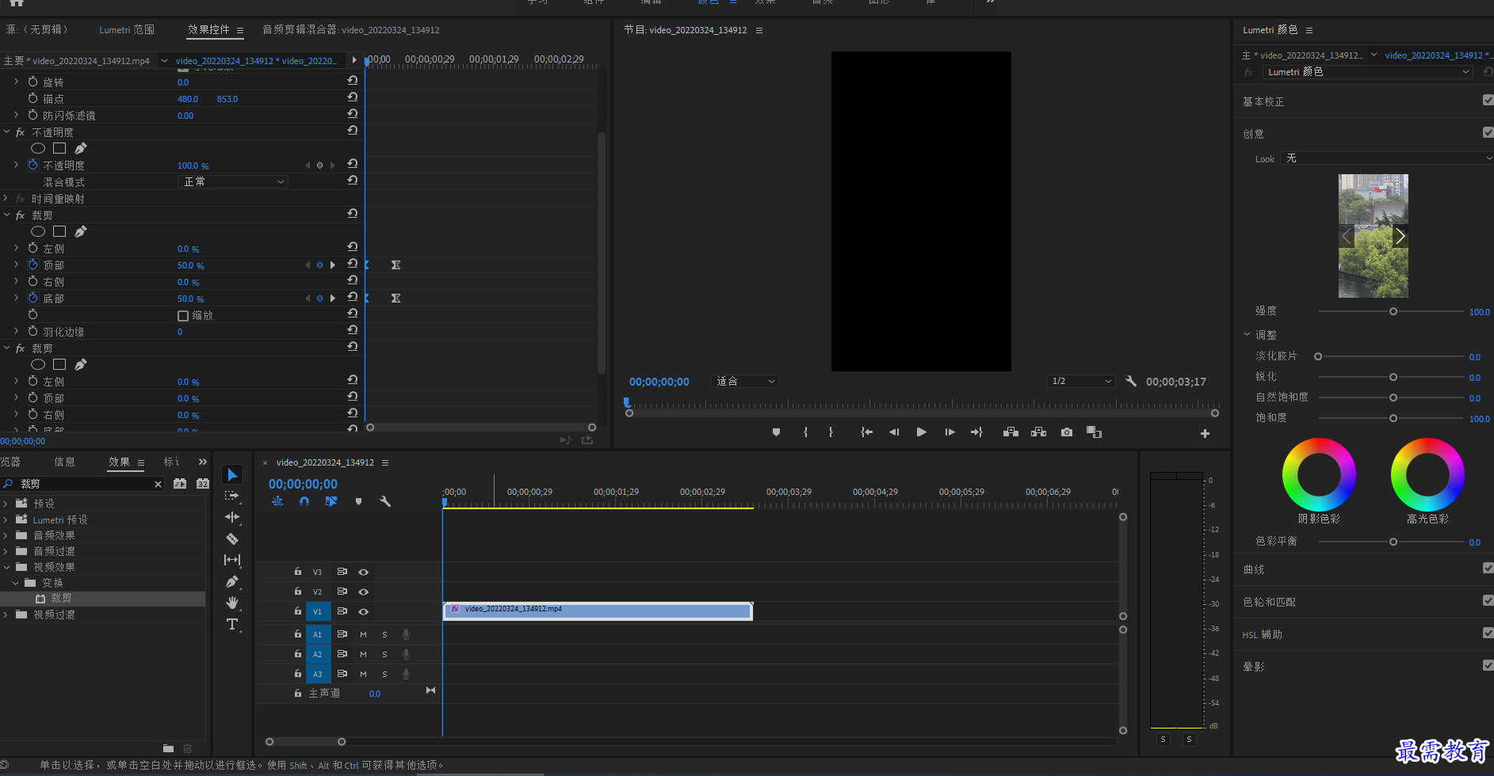Expand the 视频过渡 folder

(x=6, y=614)
